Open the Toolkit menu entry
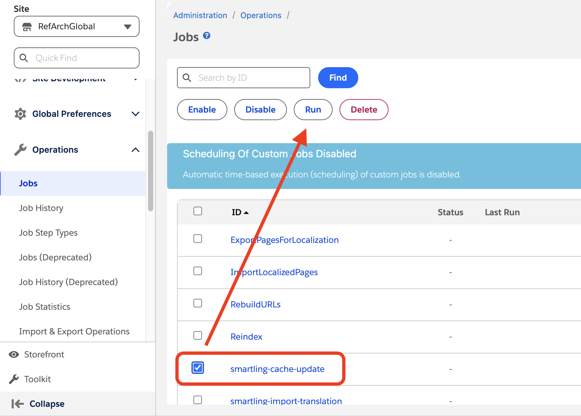The width and height of the screenshot is (581, 416). pyautogui.click(x=38, y=379)
